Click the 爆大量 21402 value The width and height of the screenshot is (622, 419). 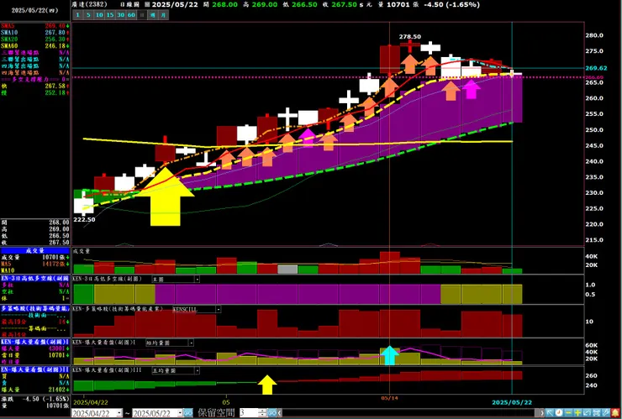tap(56, 390)
